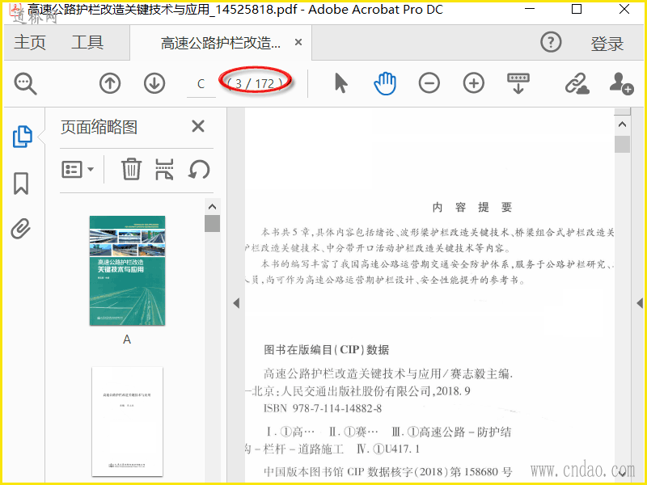Select the cover page thumbnail A

[x=128, y=271]
